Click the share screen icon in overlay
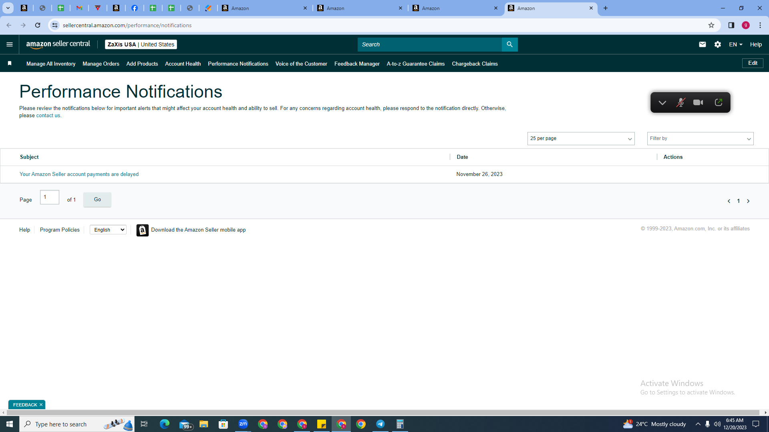This screenshot has width=769, height=432. pos(719,103)
